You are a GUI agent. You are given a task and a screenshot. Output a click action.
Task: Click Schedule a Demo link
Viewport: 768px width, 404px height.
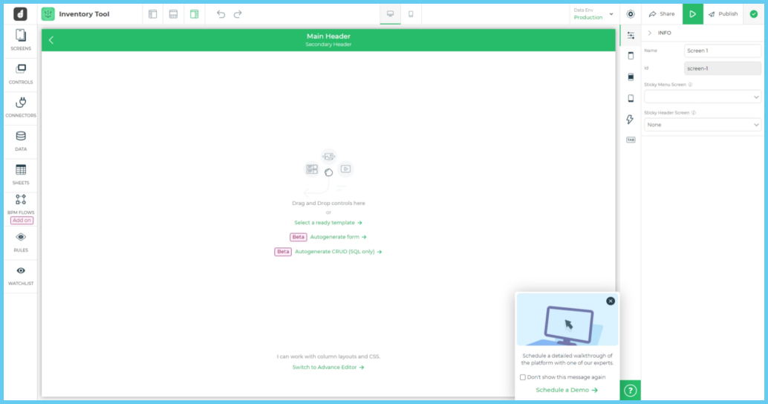567,390
